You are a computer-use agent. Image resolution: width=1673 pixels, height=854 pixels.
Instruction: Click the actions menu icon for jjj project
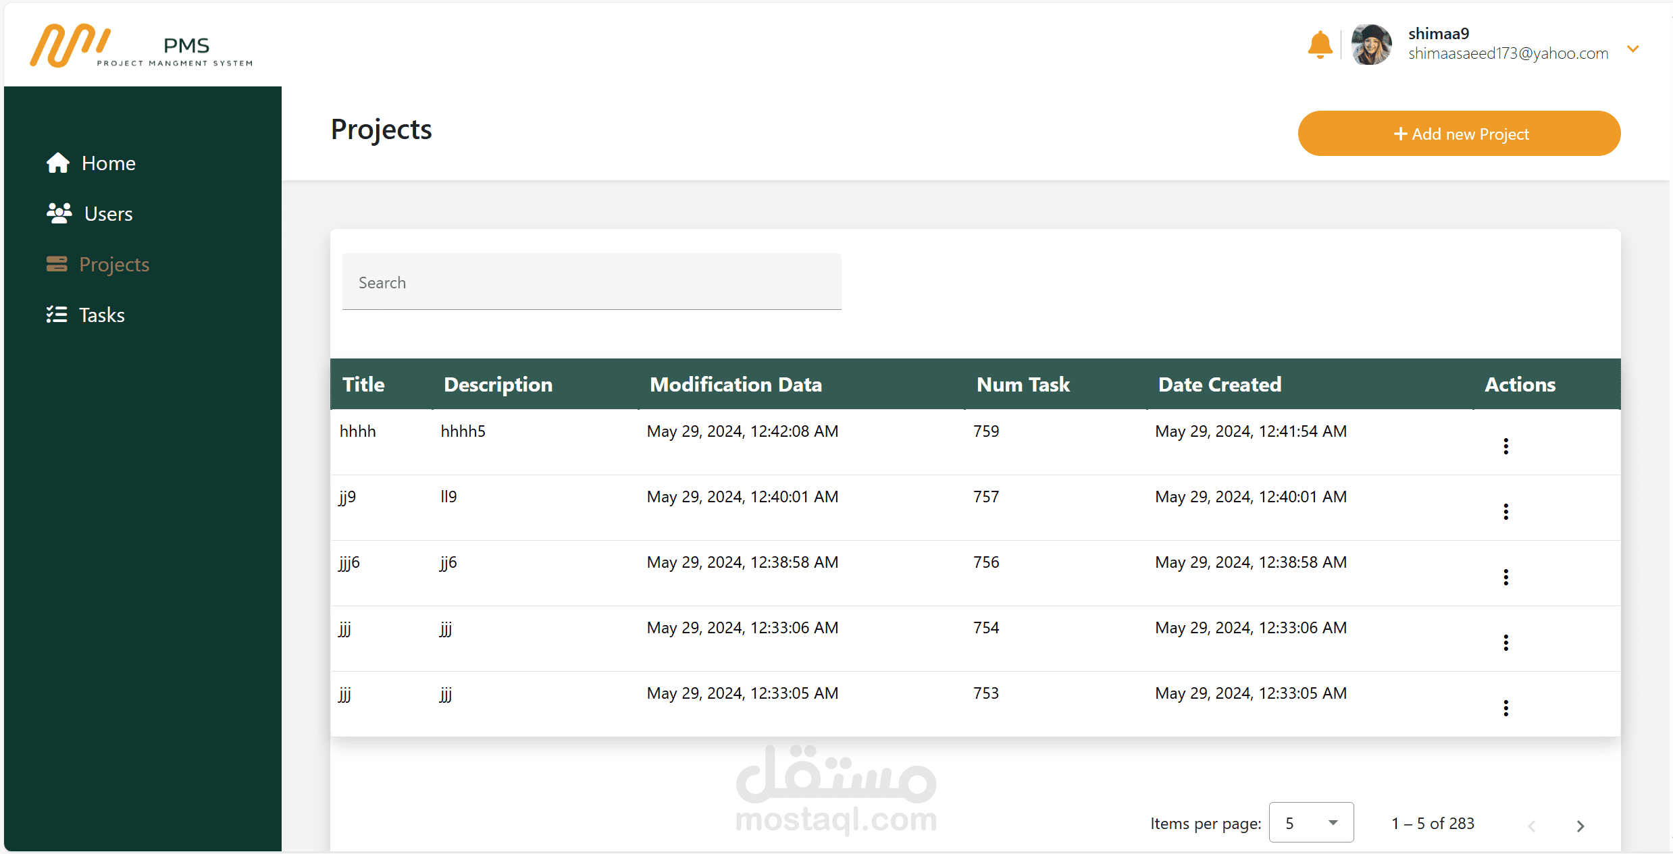[x=1505, y=641]
